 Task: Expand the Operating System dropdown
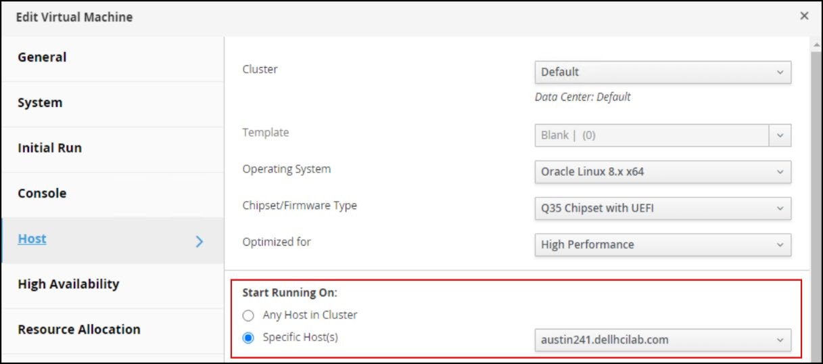coord(662,172)
